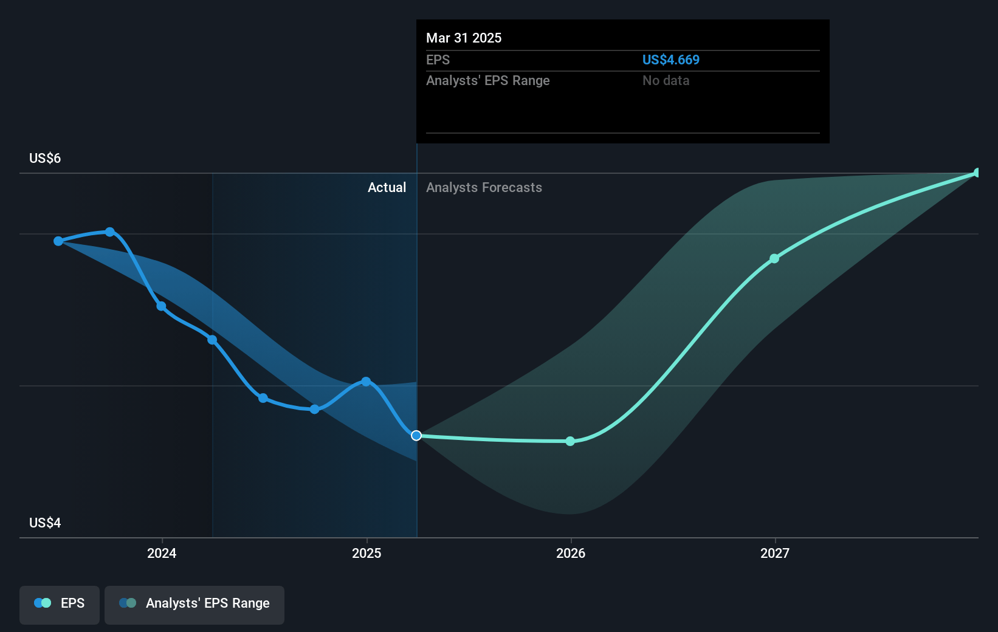Click the 2027 x-axis label

coord(775,553)
